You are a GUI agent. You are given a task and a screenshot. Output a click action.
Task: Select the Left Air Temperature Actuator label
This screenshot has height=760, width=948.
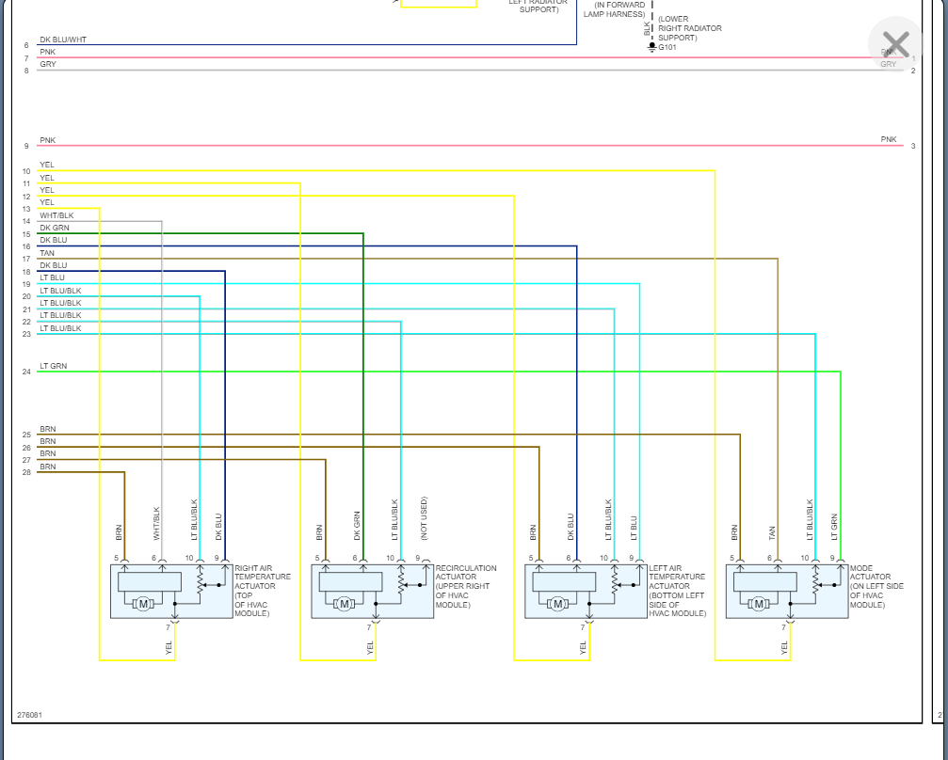click(677, 591)
